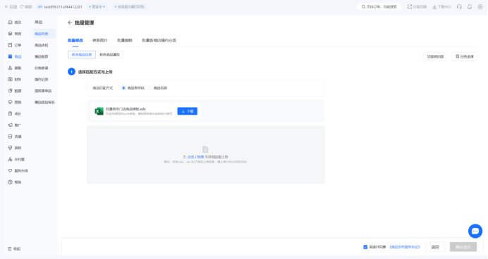
Task: Click the 后退 back arrow in top bar
Action: pos(6,6)
